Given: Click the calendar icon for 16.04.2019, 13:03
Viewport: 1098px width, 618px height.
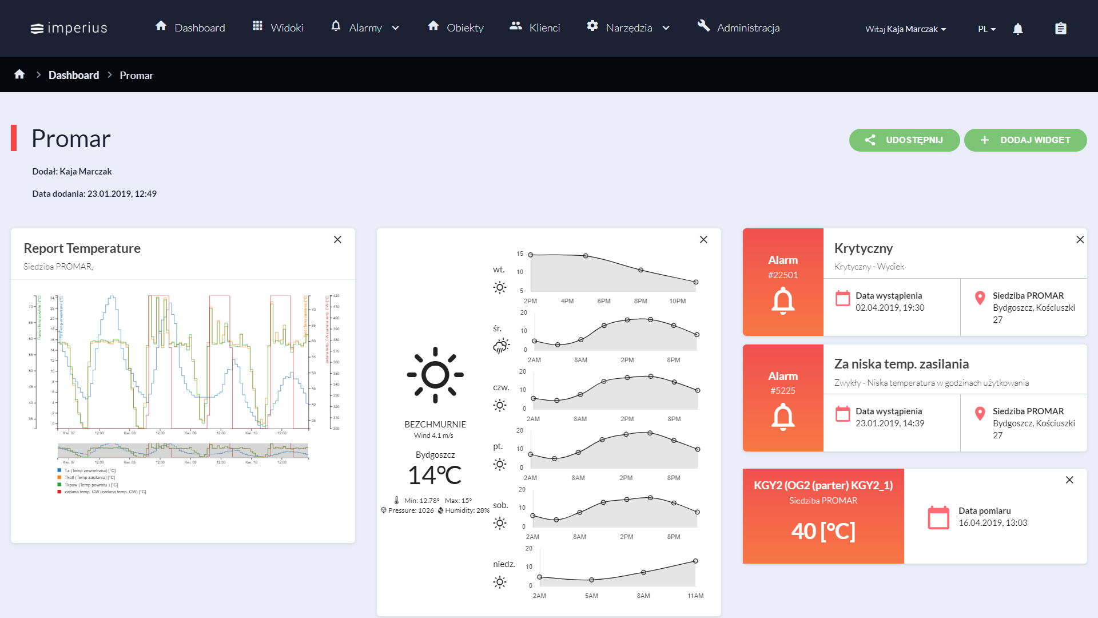Looking at the screenshot, I should (x=938, y=517).
